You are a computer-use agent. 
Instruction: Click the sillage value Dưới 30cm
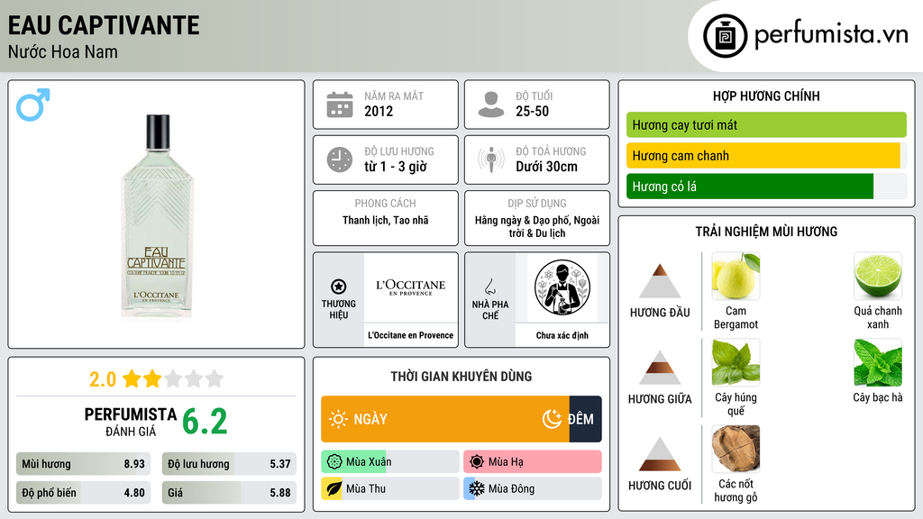(x=547, y=167)
